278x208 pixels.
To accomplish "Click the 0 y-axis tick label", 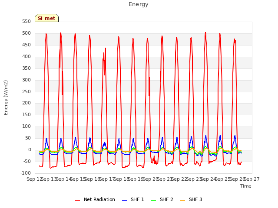I will (x=30, y=149).
